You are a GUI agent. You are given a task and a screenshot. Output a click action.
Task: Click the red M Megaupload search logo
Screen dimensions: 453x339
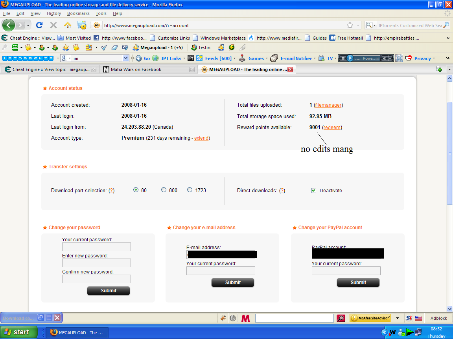tap(245, 318)
